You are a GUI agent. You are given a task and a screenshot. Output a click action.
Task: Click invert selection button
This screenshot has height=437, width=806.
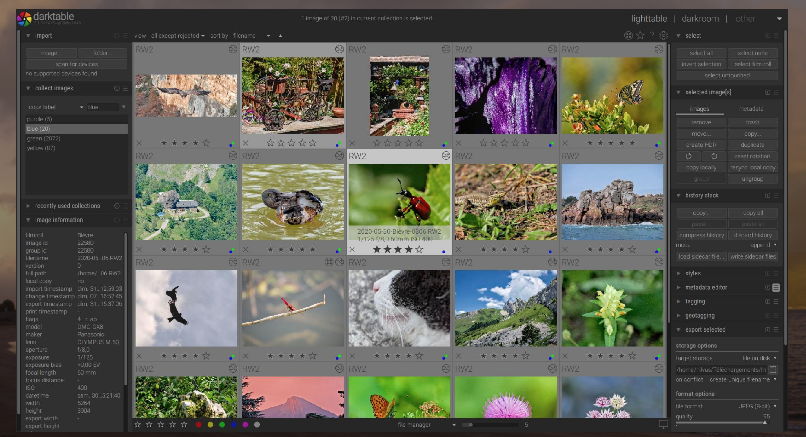[701, 64]
